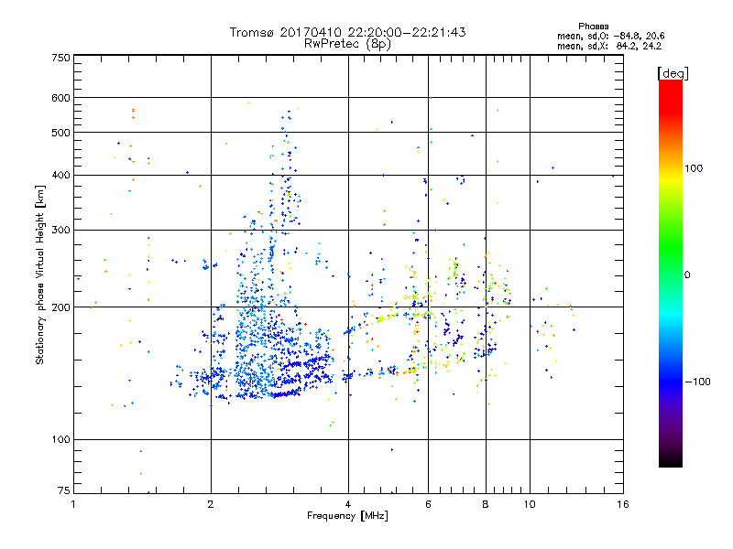Click the '100' colorbar tick label

[694, 168]
